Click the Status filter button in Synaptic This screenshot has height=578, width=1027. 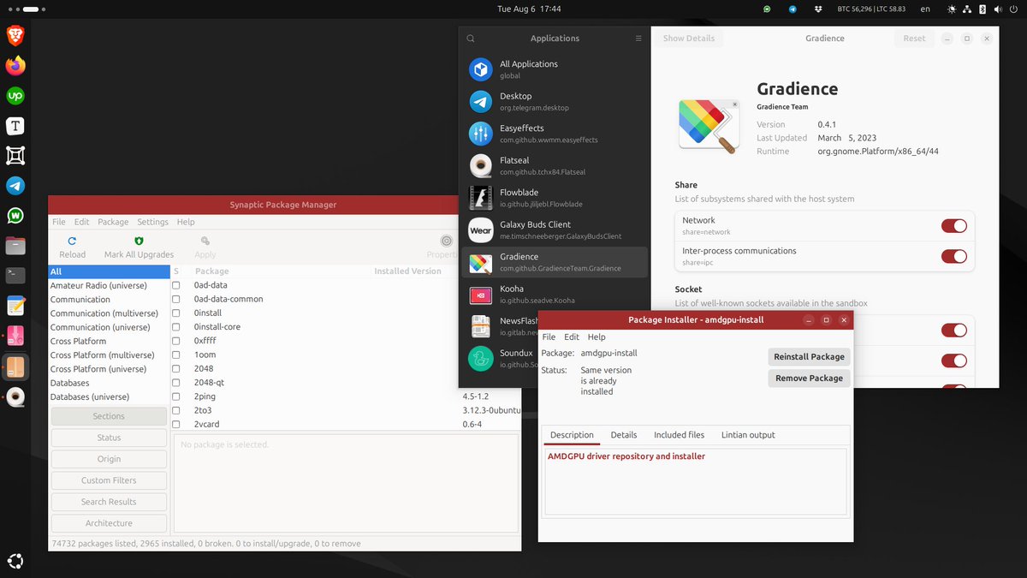click(x=109, y=438)
